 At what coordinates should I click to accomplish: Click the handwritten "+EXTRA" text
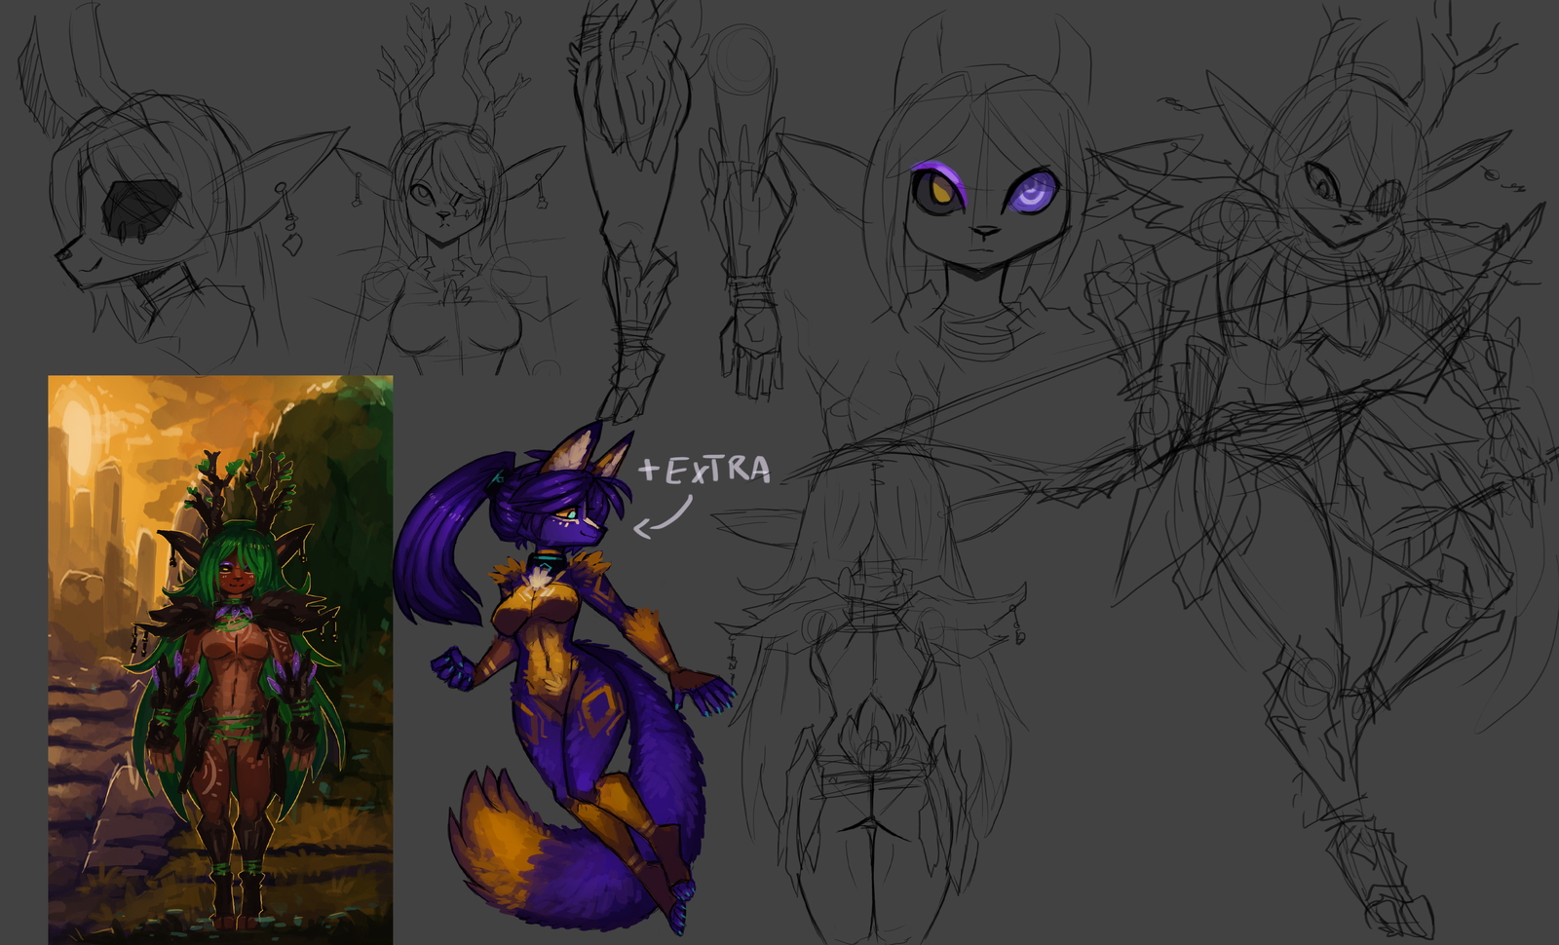tap(704, 470)
